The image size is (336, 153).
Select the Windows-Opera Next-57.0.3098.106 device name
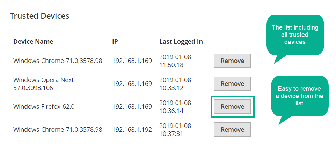[45, 84]
